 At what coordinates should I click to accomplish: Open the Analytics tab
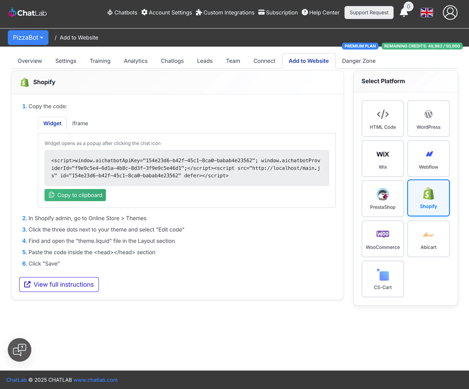pos(136,61)
